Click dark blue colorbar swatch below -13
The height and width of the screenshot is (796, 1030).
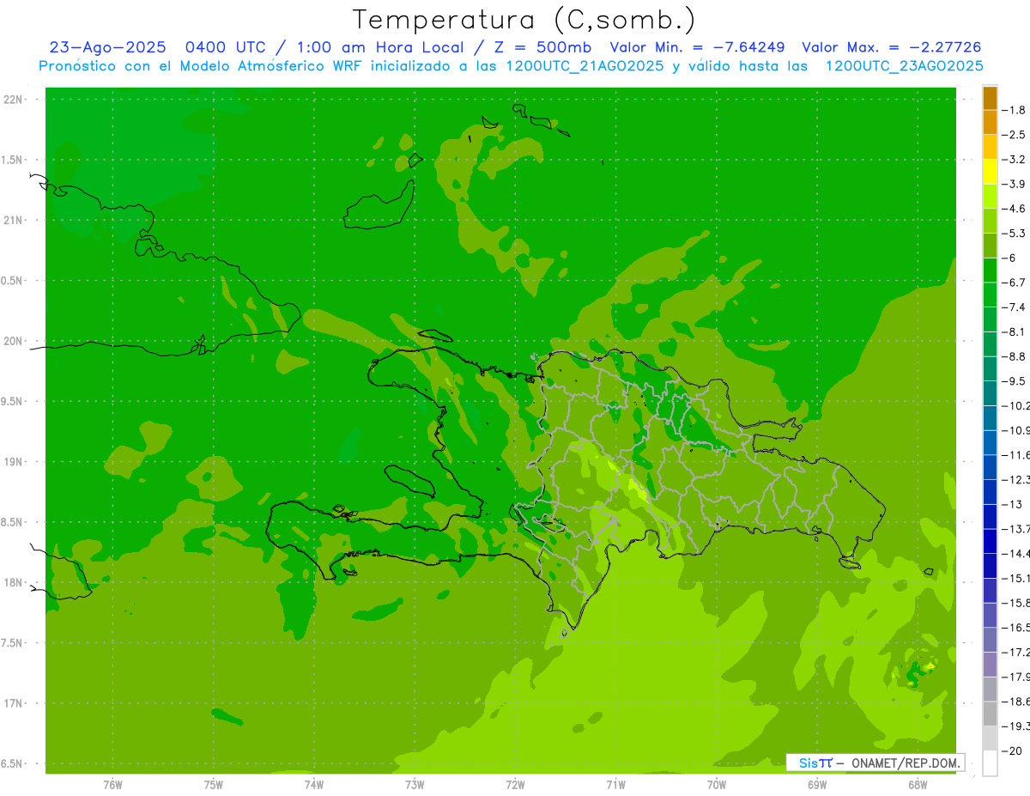(990, 516)
